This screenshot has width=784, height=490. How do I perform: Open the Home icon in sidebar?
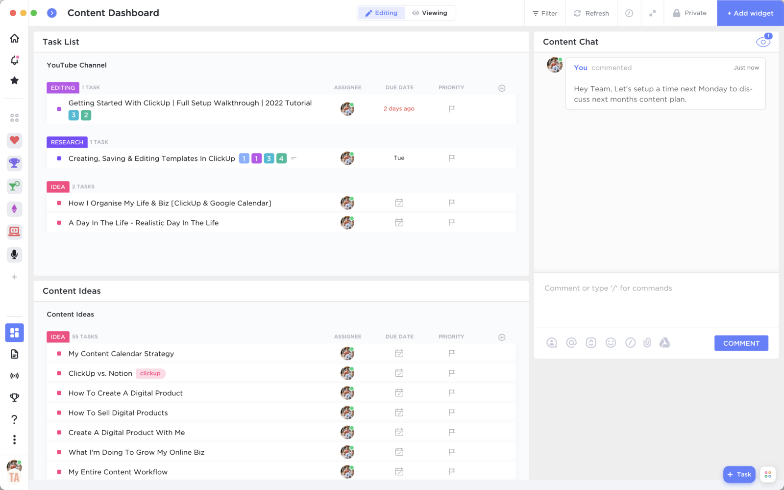(x=15, y=38)
